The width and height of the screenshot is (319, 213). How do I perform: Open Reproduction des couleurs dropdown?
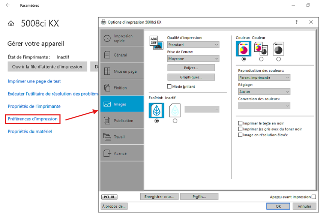click(x=264, y=77)
